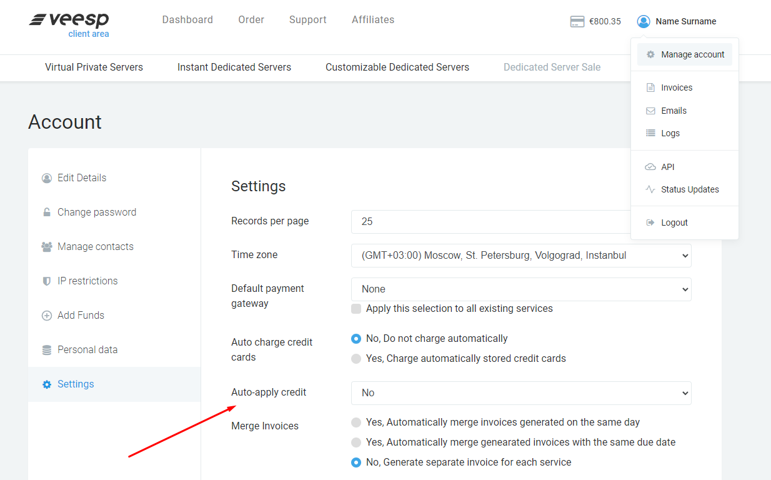The height and width of the screenshot is (480, 771).
Task: Open the API cloud icon entry
Action: [x=650, y=167]
